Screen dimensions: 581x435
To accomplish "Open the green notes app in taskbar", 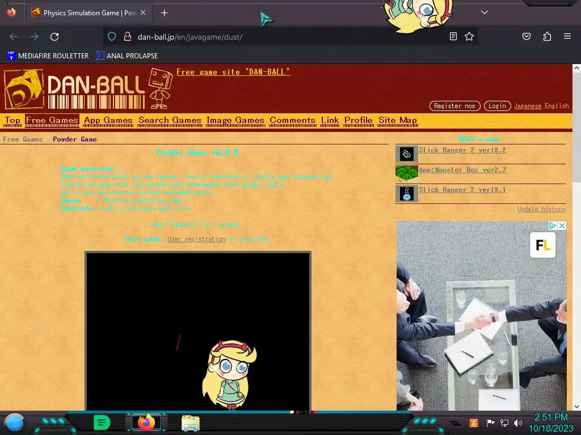I will (102, 423).
